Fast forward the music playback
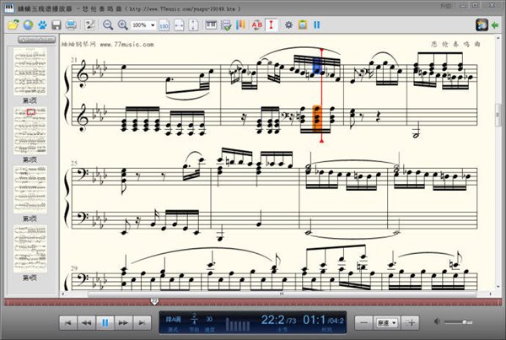The height and width of the screenshot is (340, 506). coord(124,322)
